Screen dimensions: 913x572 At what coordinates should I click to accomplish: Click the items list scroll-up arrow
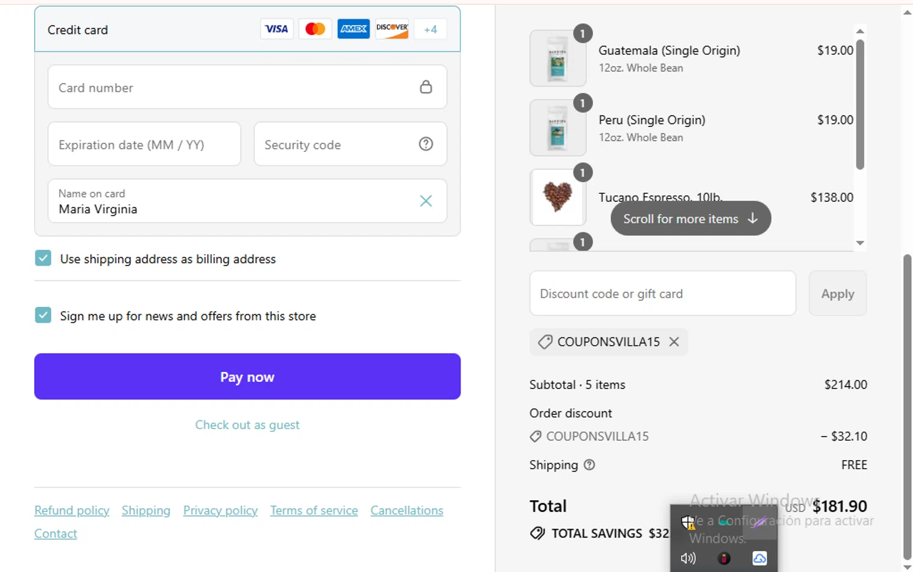tap(860, 30)
